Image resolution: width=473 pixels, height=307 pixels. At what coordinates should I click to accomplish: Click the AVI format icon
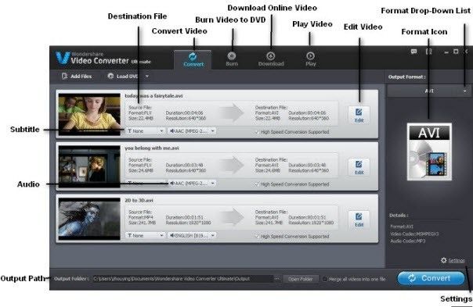[x=429, y=152]
